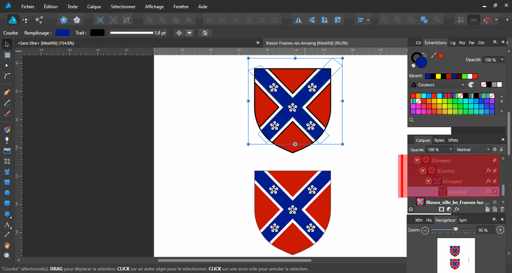Zoom in with navigator plus button
This screenshot has height=273, width=512.
[500, 230]
